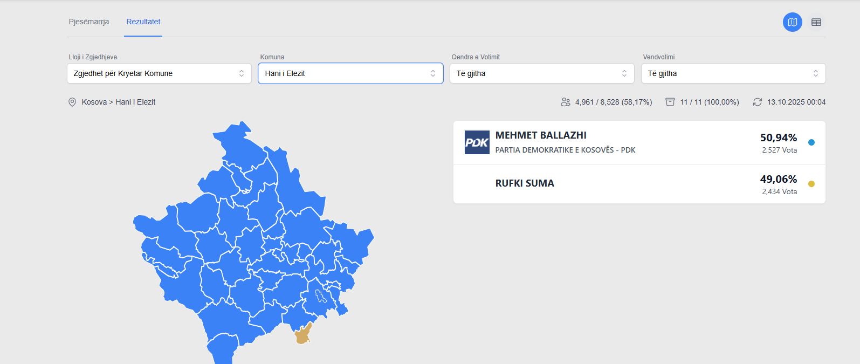This screenshot has height=364, width=860.
Task: Click the ballot box counted icon
Action: [x=670, y=102]
